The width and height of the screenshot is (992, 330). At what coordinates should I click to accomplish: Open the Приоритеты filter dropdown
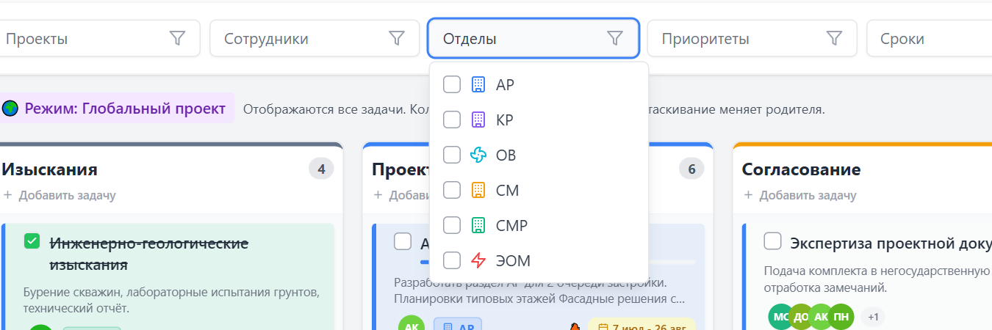click(x=752, y=38)
